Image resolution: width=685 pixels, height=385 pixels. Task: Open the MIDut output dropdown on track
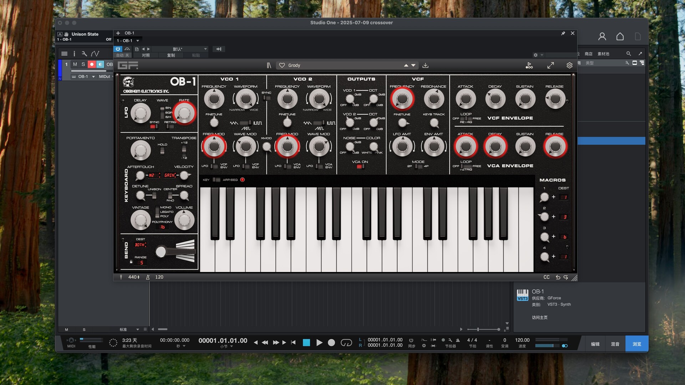coord(106,76)
